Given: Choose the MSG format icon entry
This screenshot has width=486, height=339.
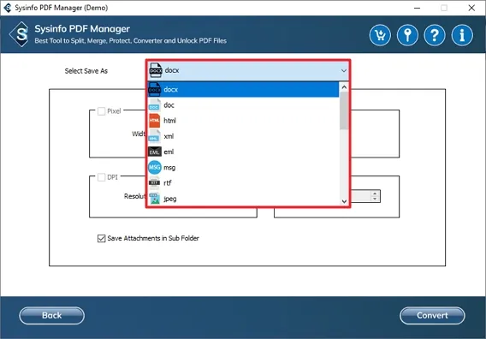Looking at the screenshot, I should point(154,168).
